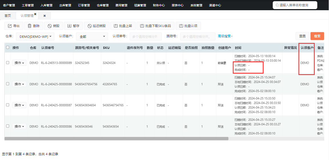This screenshot has height=160, width=329.
Task: Open the 仓库 DEMO[DEMO-WP] dropdown
Action: [x=35, y=37]
